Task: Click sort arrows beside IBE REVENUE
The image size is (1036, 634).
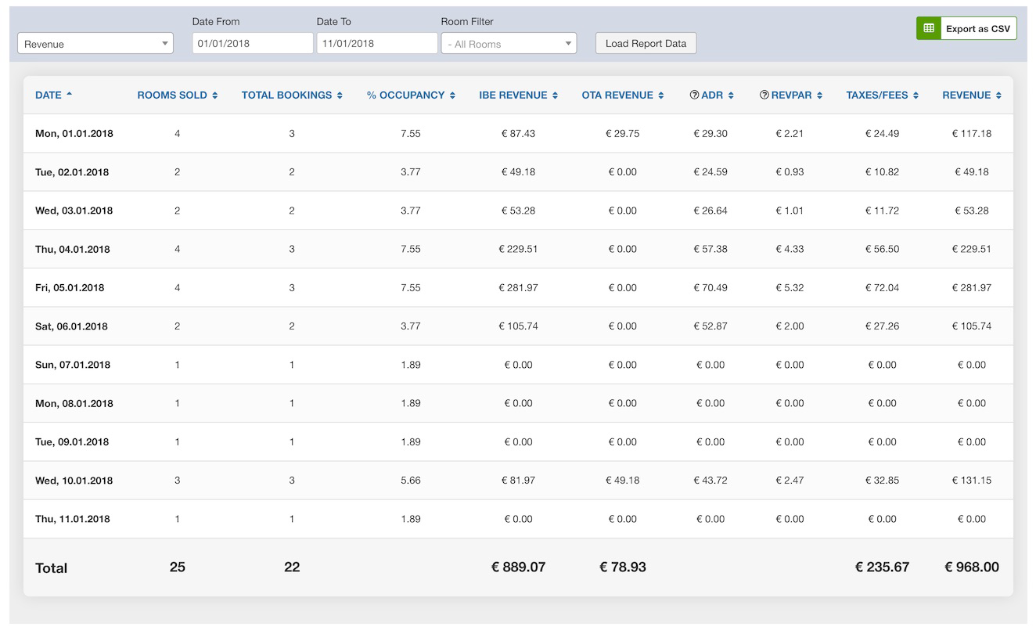Action: click(x=555, y=95)
